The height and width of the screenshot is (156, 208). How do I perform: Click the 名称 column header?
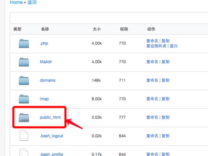tap(45, 29)
